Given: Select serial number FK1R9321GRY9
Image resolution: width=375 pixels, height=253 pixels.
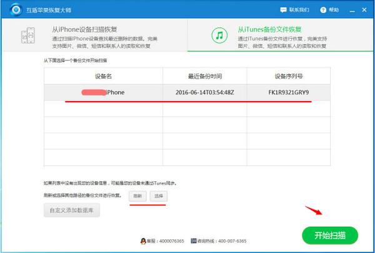Looking at the screenshot, I should point(289,92).
